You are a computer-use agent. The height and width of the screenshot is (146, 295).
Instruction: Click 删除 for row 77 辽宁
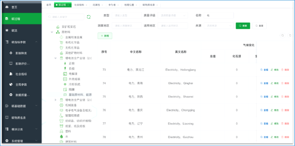pos(285,123)
